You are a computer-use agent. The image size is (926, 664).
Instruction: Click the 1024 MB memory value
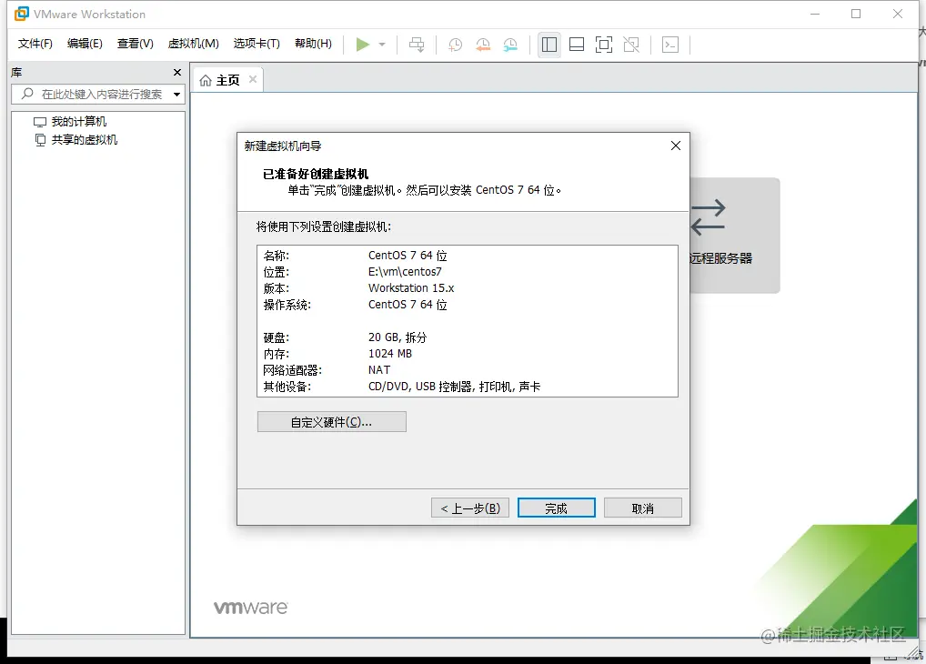pyautogui.click(x=389, y=353)
